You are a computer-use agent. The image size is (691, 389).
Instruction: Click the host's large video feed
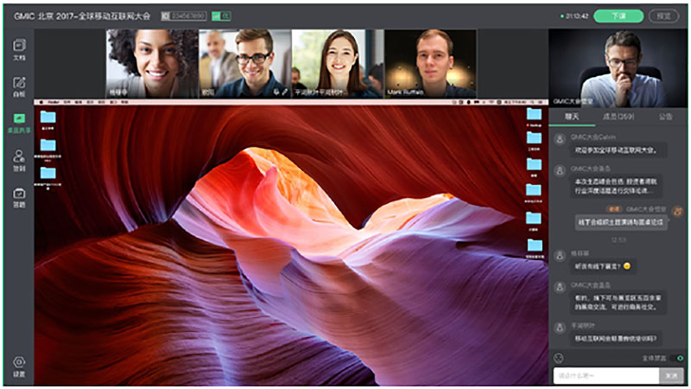(x=618, y=68)
